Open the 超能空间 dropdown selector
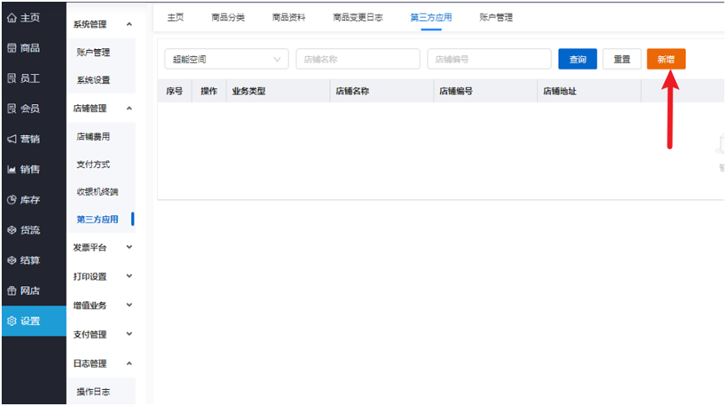 (226, 59)
